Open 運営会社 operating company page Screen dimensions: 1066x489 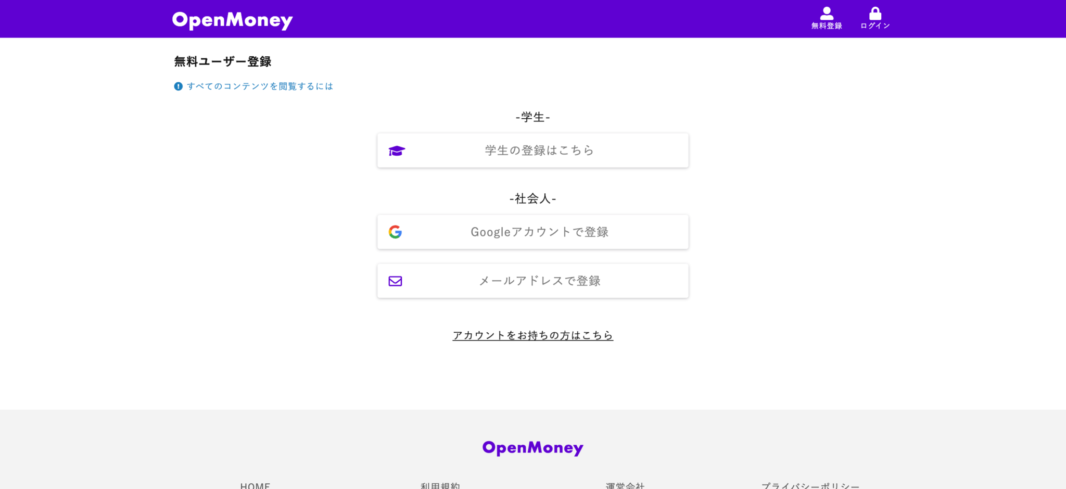coord(625,485)
